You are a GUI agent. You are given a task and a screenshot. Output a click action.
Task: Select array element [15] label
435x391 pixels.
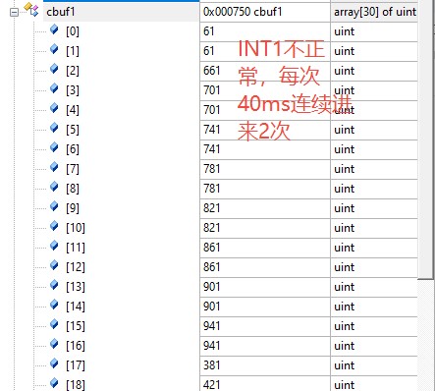(76, 326)
